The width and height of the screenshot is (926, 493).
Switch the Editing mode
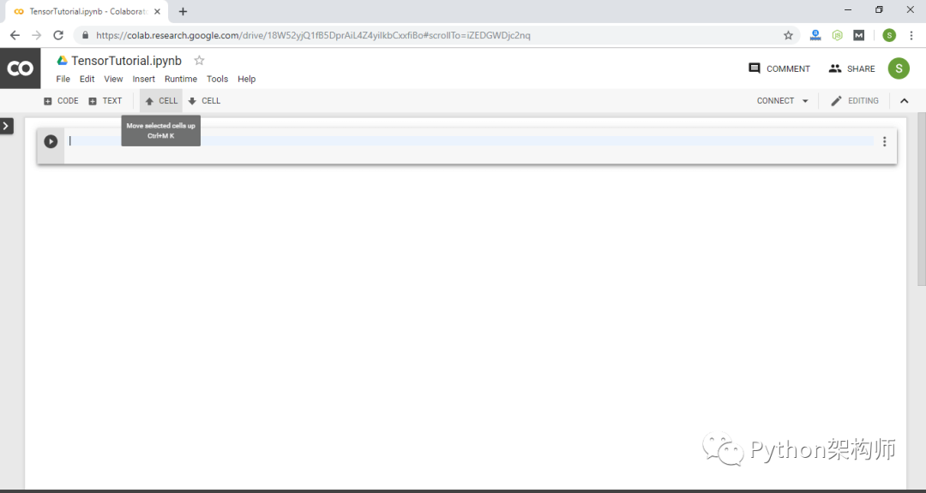coord(855,101)
